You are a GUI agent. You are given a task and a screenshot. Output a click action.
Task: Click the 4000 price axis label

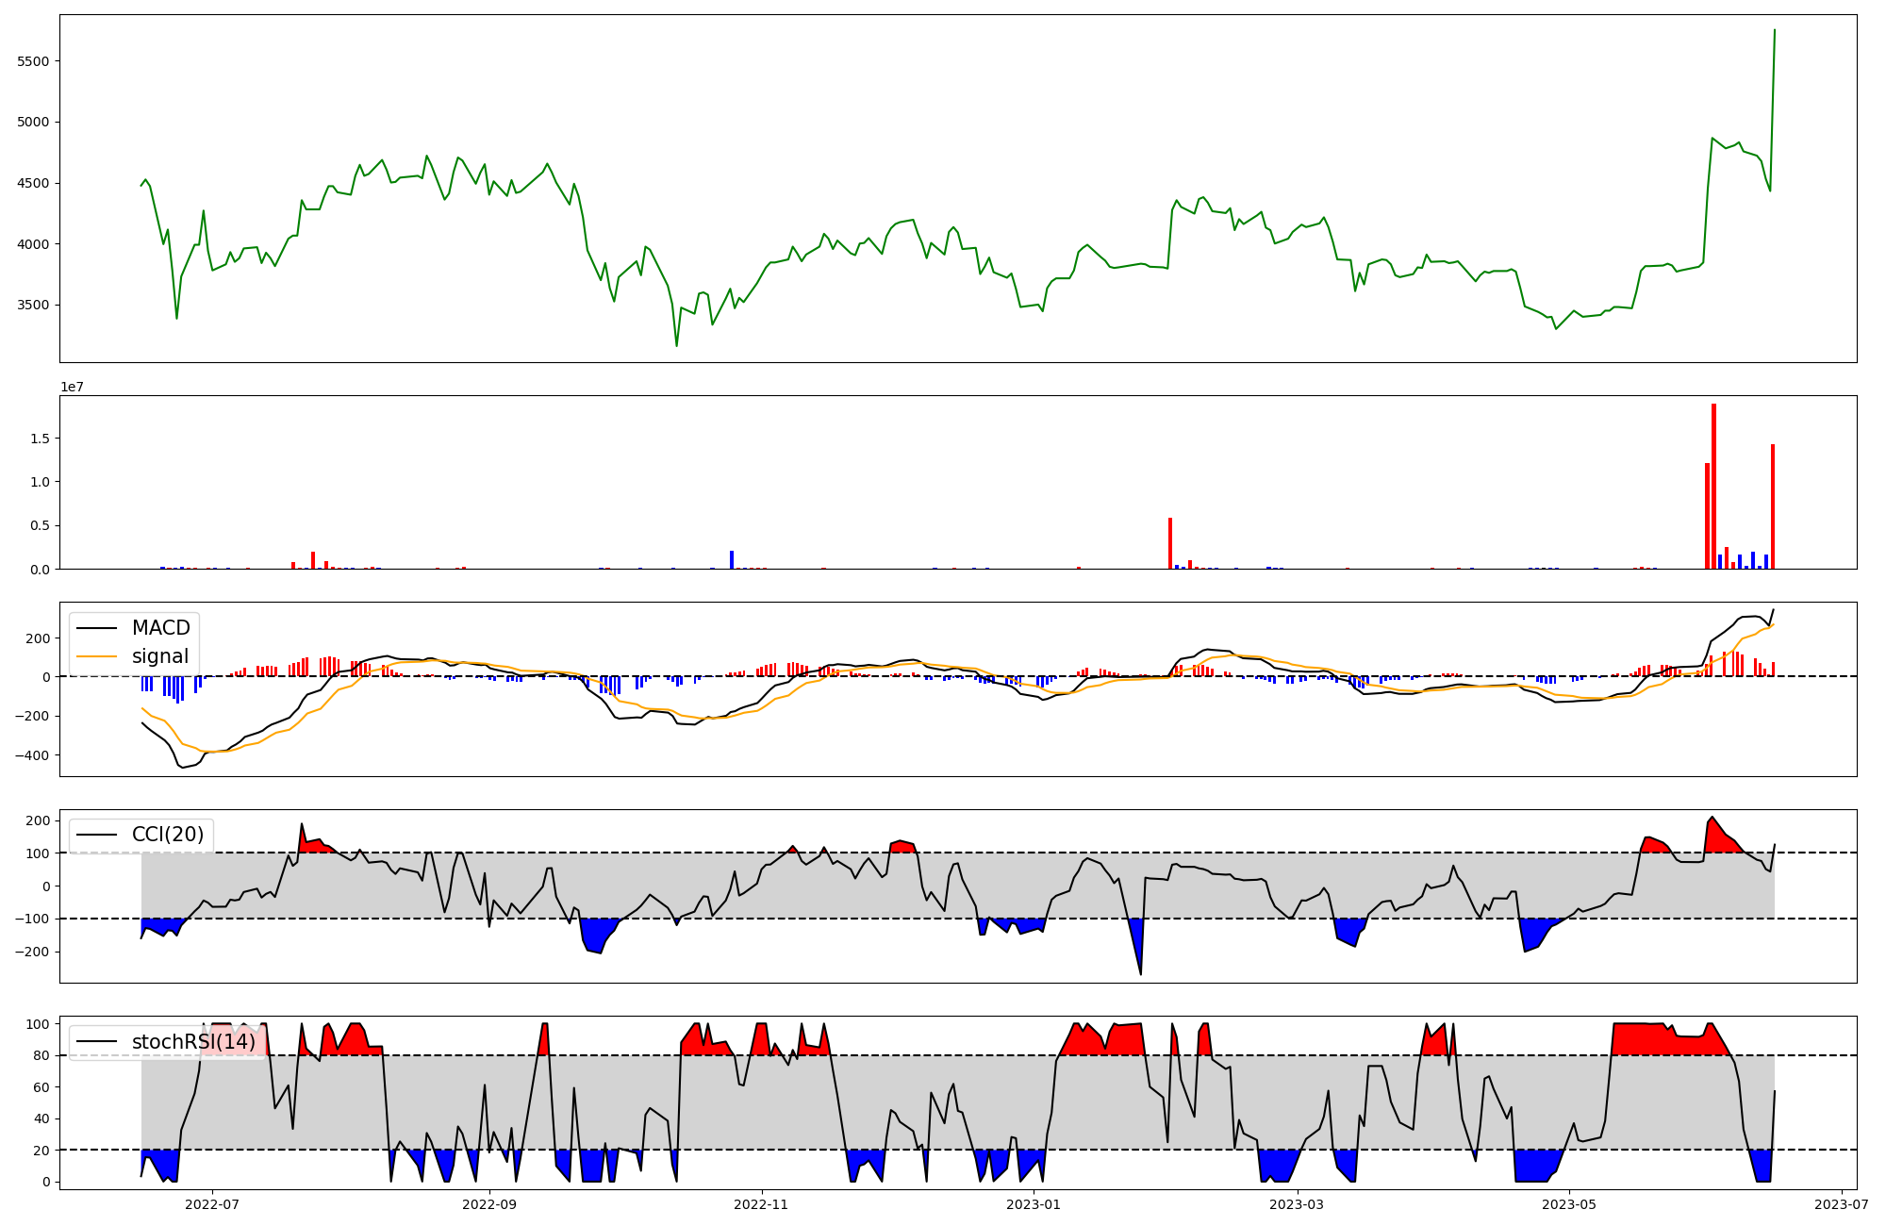point(34,244)
